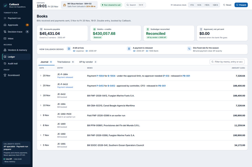Screen dimensions: 252x167
Task: Switch to the AP by vendor tab
Action: coord(88,62)
